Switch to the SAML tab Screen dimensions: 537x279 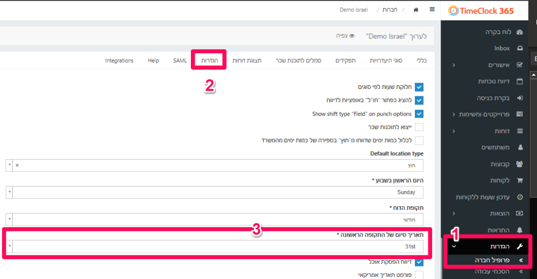coord(180,61)
